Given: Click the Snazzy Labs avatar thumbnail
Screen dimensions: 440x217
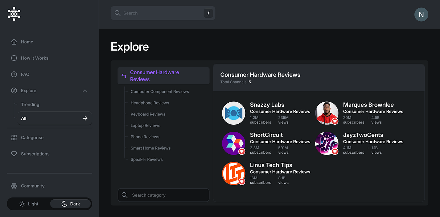Looking at the screenshot, I should pyautogui.click(x=234, y=113).
